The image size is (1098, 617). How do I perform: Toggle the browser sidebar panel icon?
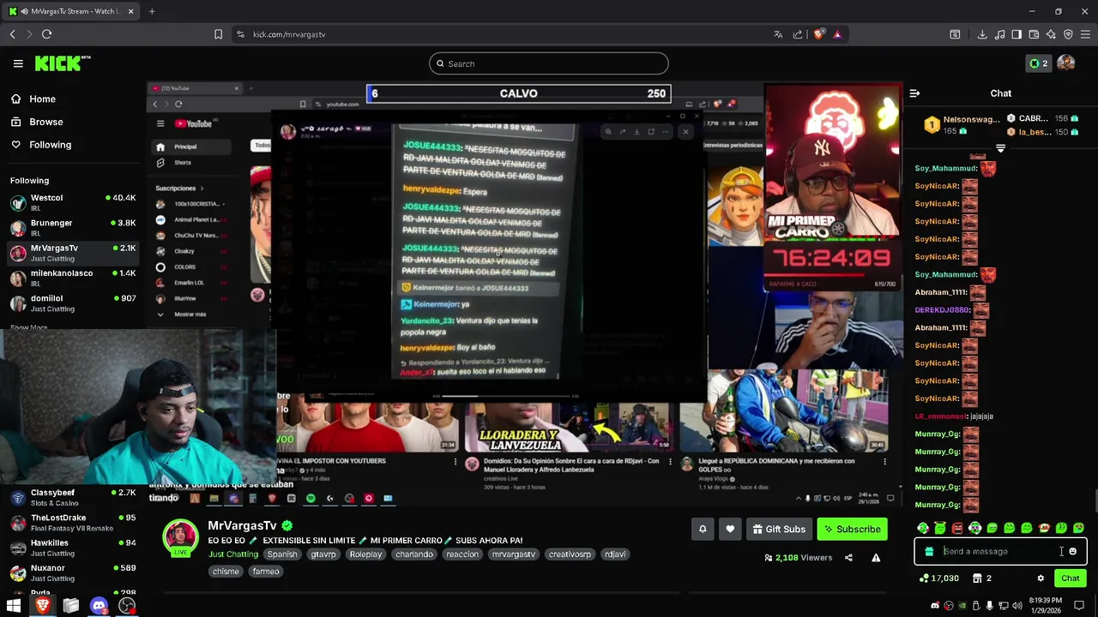point(1017,34)
